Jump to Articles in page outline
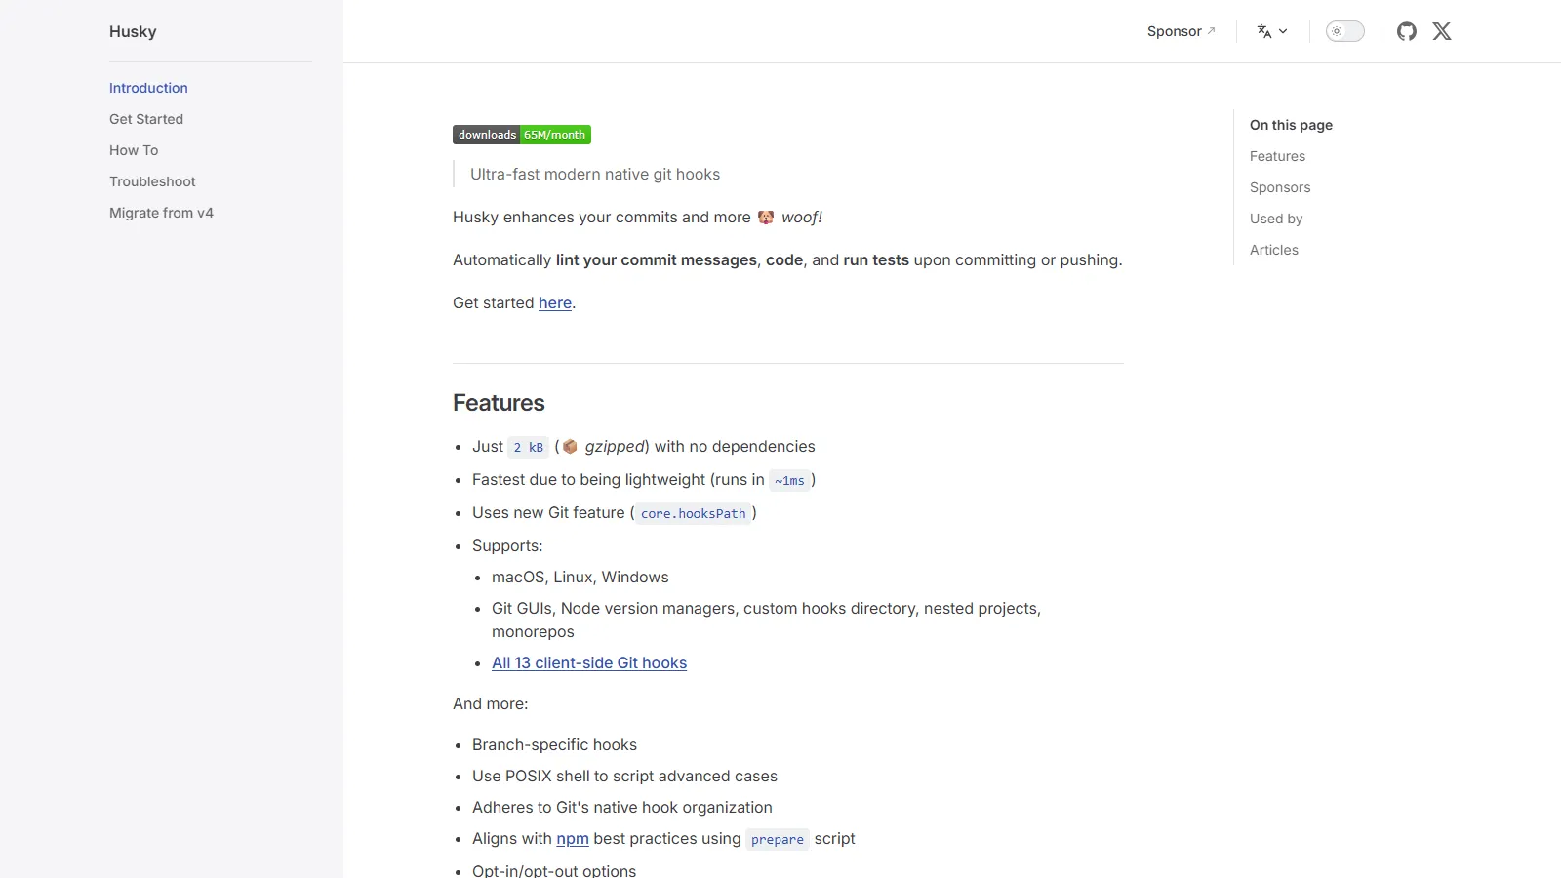The height and width of the screenshot is (878, 1561). [1274, 250]
